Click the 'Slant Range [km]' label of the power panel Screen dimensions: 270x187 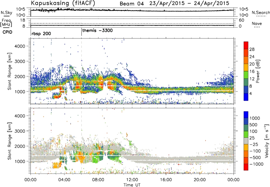pos(9,71)
